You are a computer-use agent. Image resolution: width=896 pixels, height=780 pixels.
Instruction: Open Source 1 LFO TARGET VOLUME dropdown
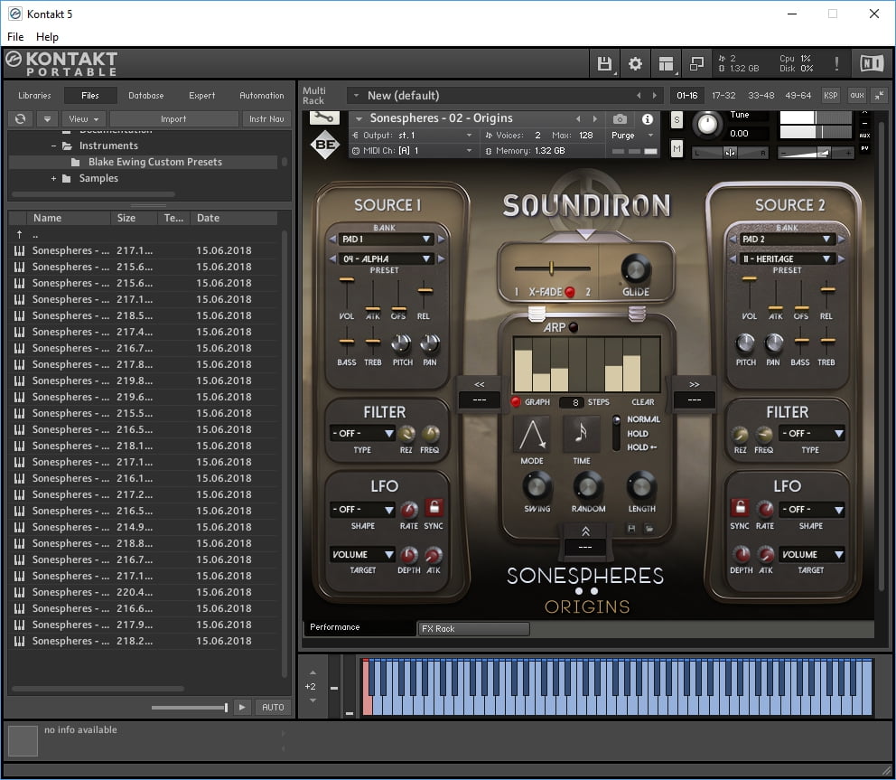(362, 554)
